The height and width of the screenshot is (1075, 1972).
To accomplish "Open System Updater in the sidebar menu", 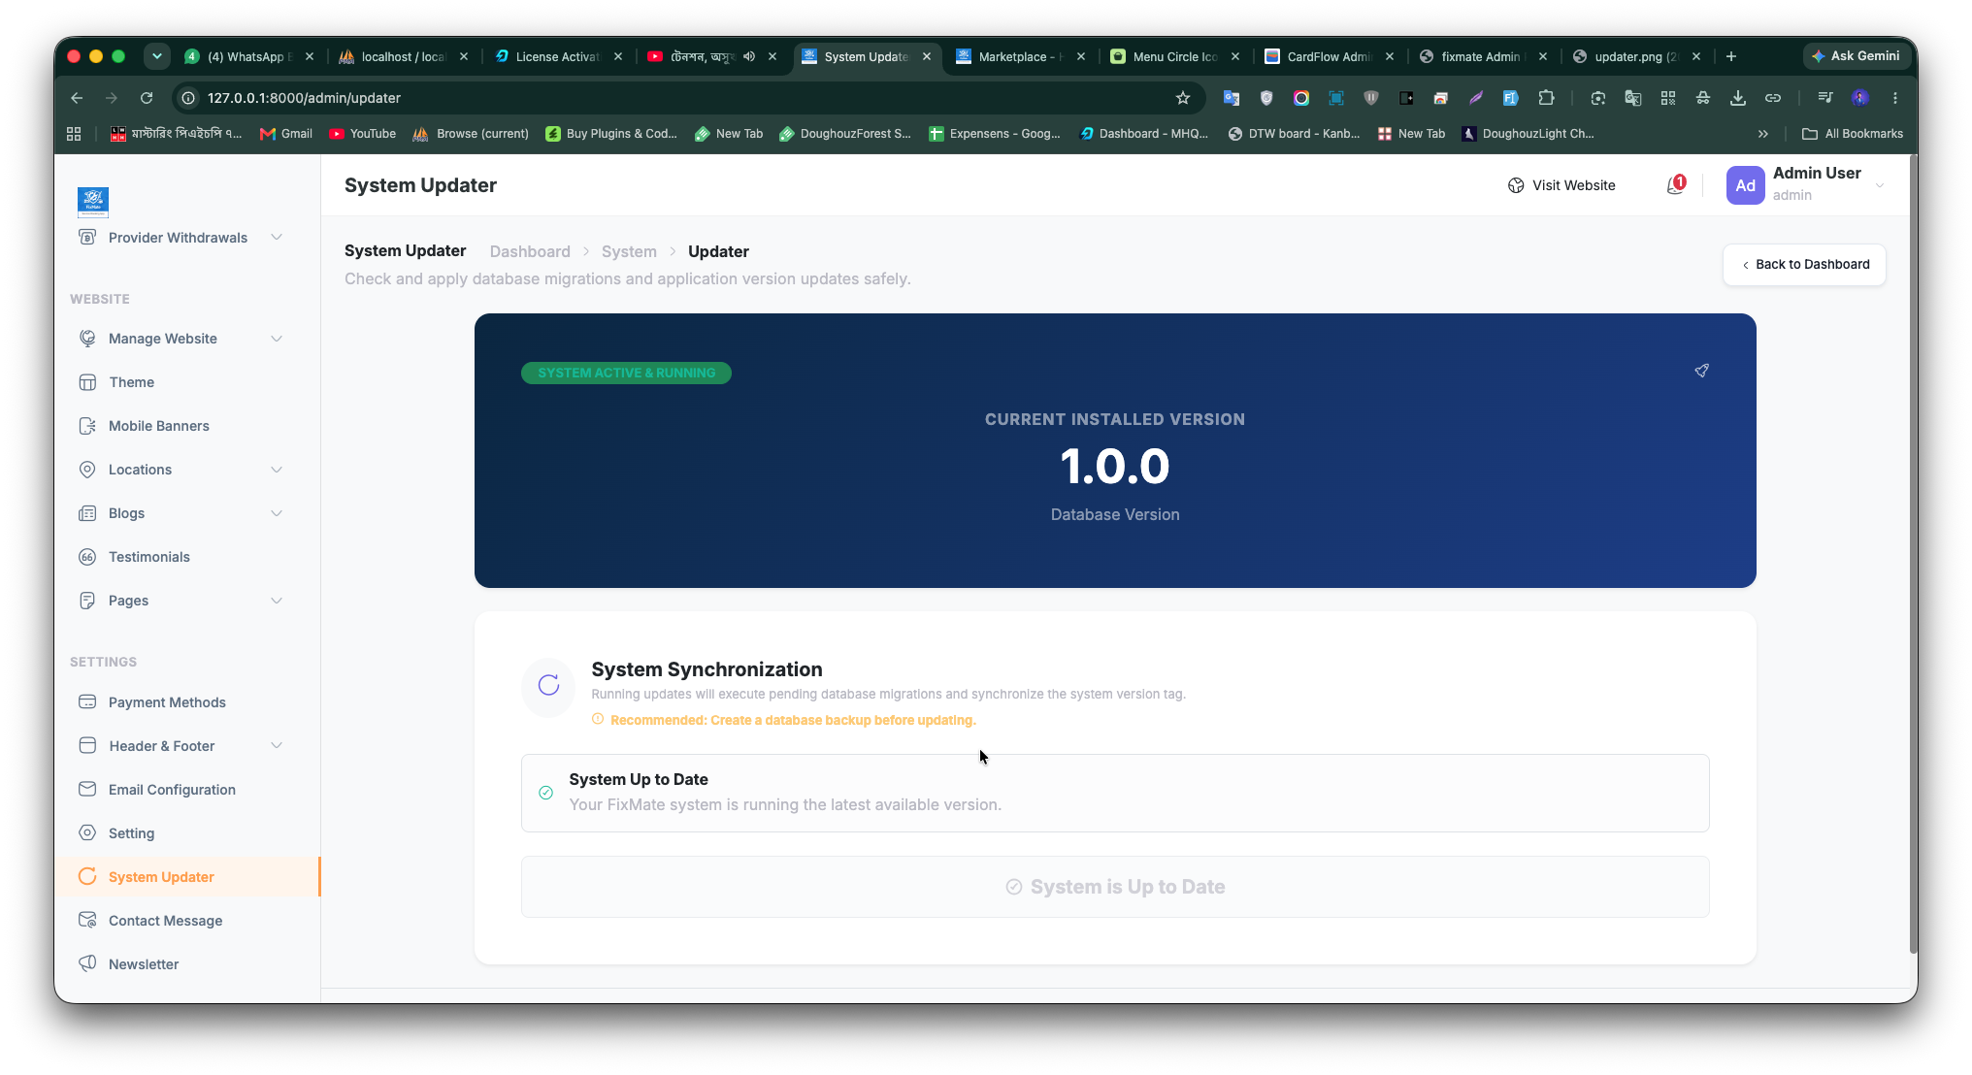I will tap(186, 877).
